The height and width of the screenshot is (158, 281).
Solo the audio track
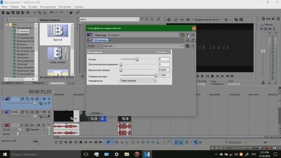[x=43, y=125]
